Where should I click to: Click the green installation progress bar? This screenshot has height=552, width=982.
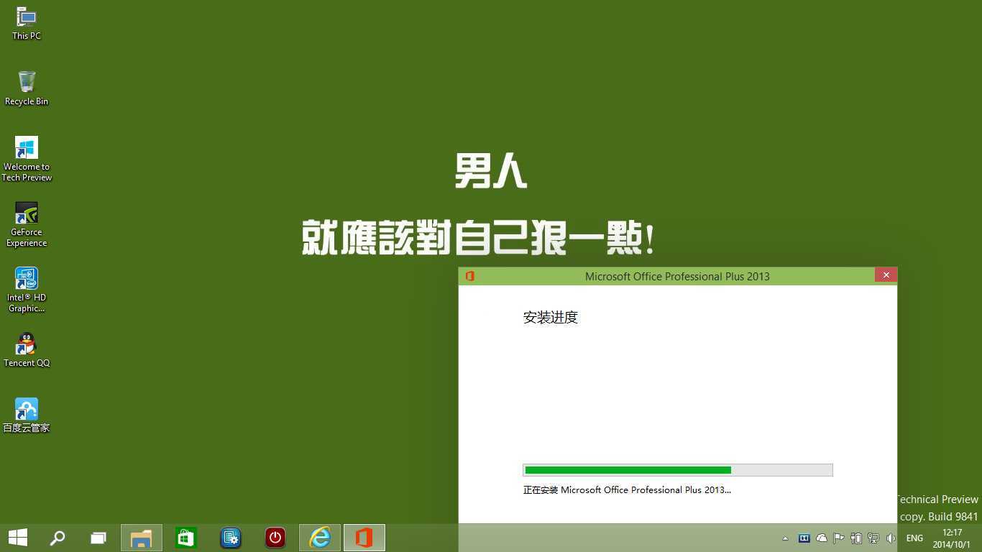click(678, 470)
